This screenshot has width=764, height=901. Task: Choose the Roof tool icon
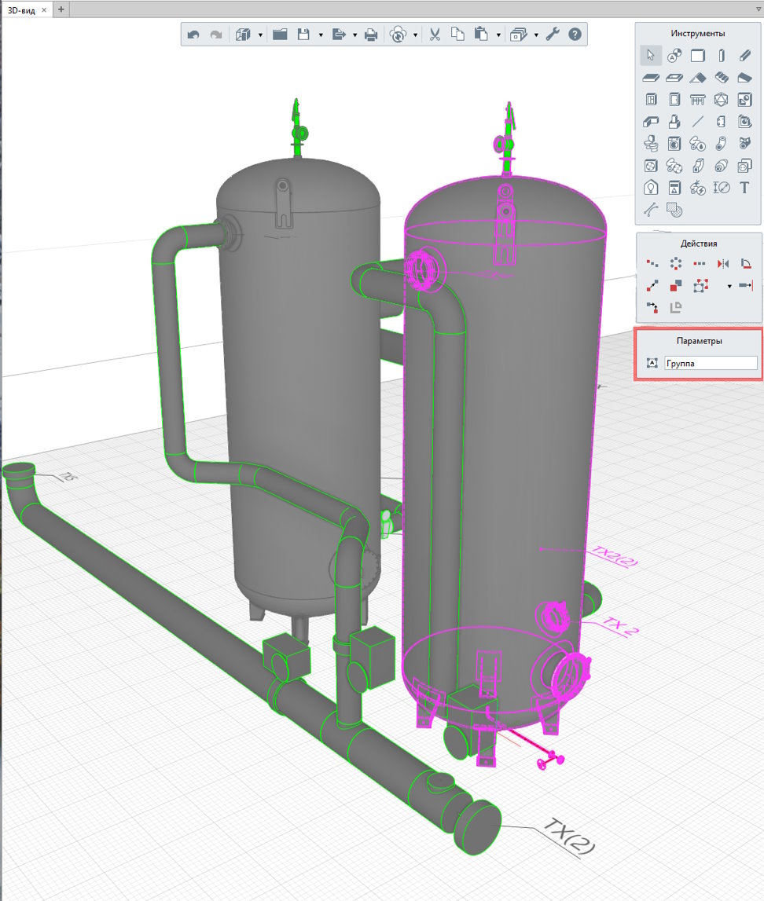pyautogui.click(x=698, y=78)
